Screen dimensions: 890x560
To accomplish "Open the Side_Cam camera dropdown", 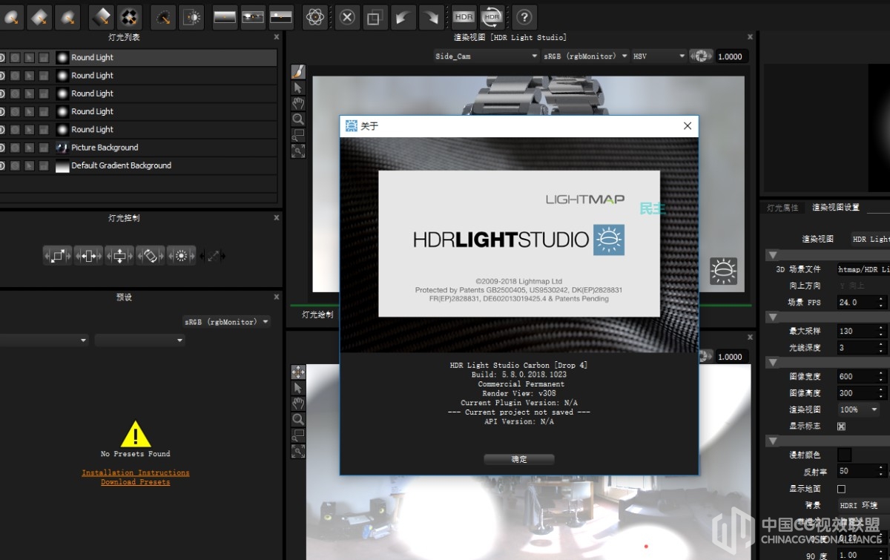I will pos(486,56).
